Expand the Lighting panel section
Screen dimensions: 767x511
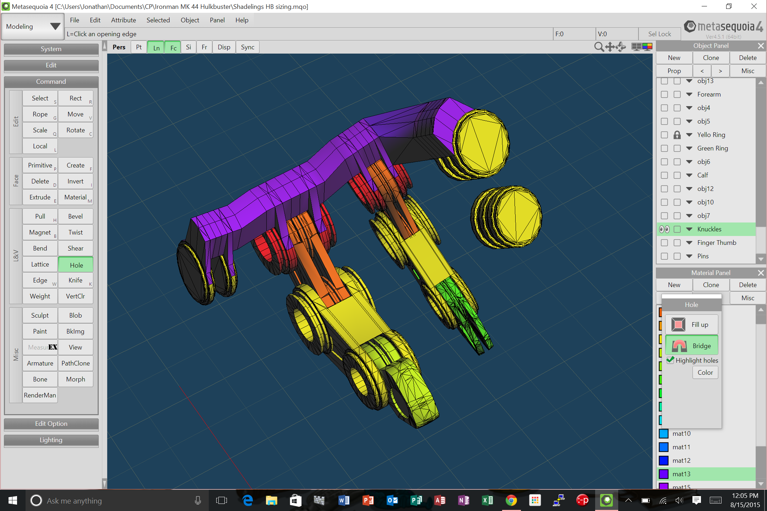51,440
